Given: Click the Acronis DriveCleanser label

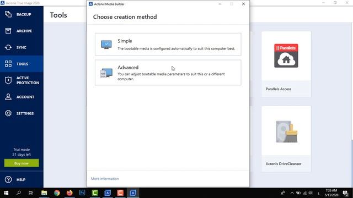Looking at the screenshot, I should tap(284, 164).
